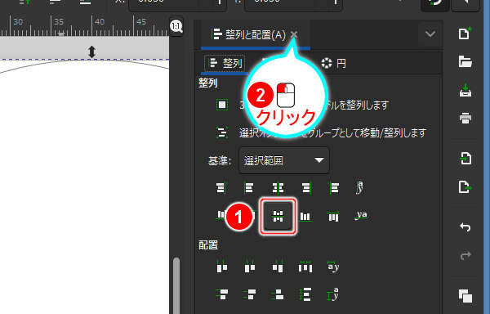Image resolution: width=490 pixels, height=314 pixels.
Task: Distribute centers equidistantly horizontally
Action: [x=250, y=267]
